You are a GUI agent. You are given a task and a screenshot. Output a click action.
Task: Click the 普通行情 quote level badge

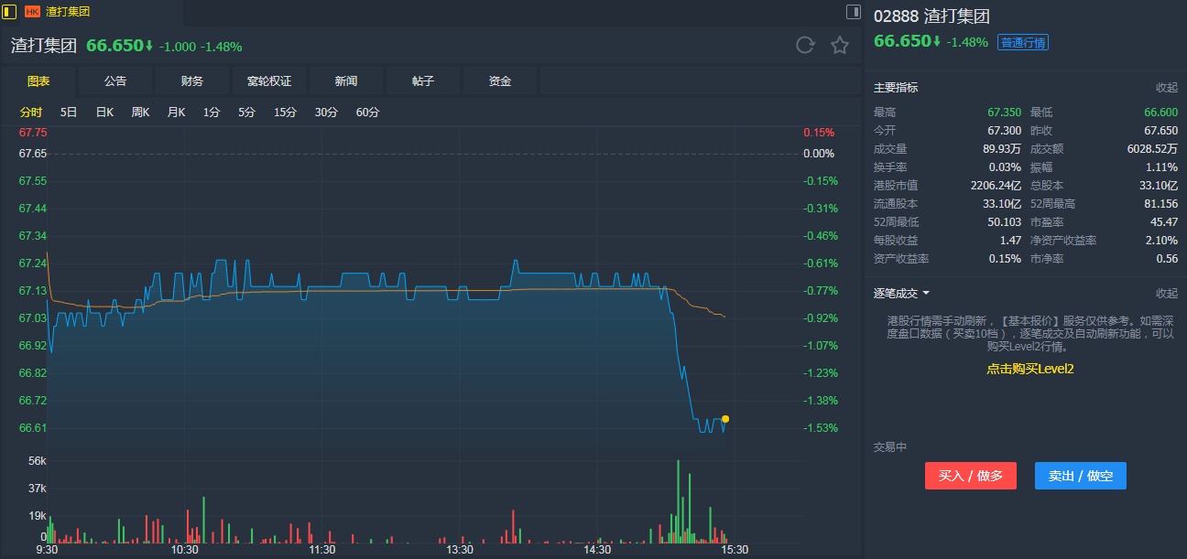(x=1022, y=42)
